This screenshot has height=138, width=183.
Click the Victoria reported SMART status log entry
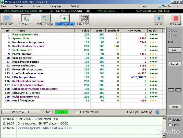tap(44, 128)
